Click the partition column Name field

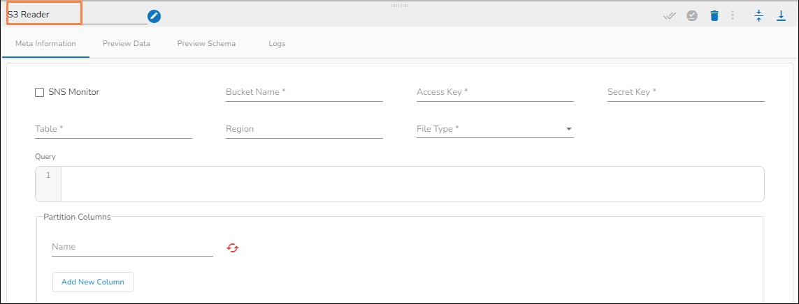(132, 248)
